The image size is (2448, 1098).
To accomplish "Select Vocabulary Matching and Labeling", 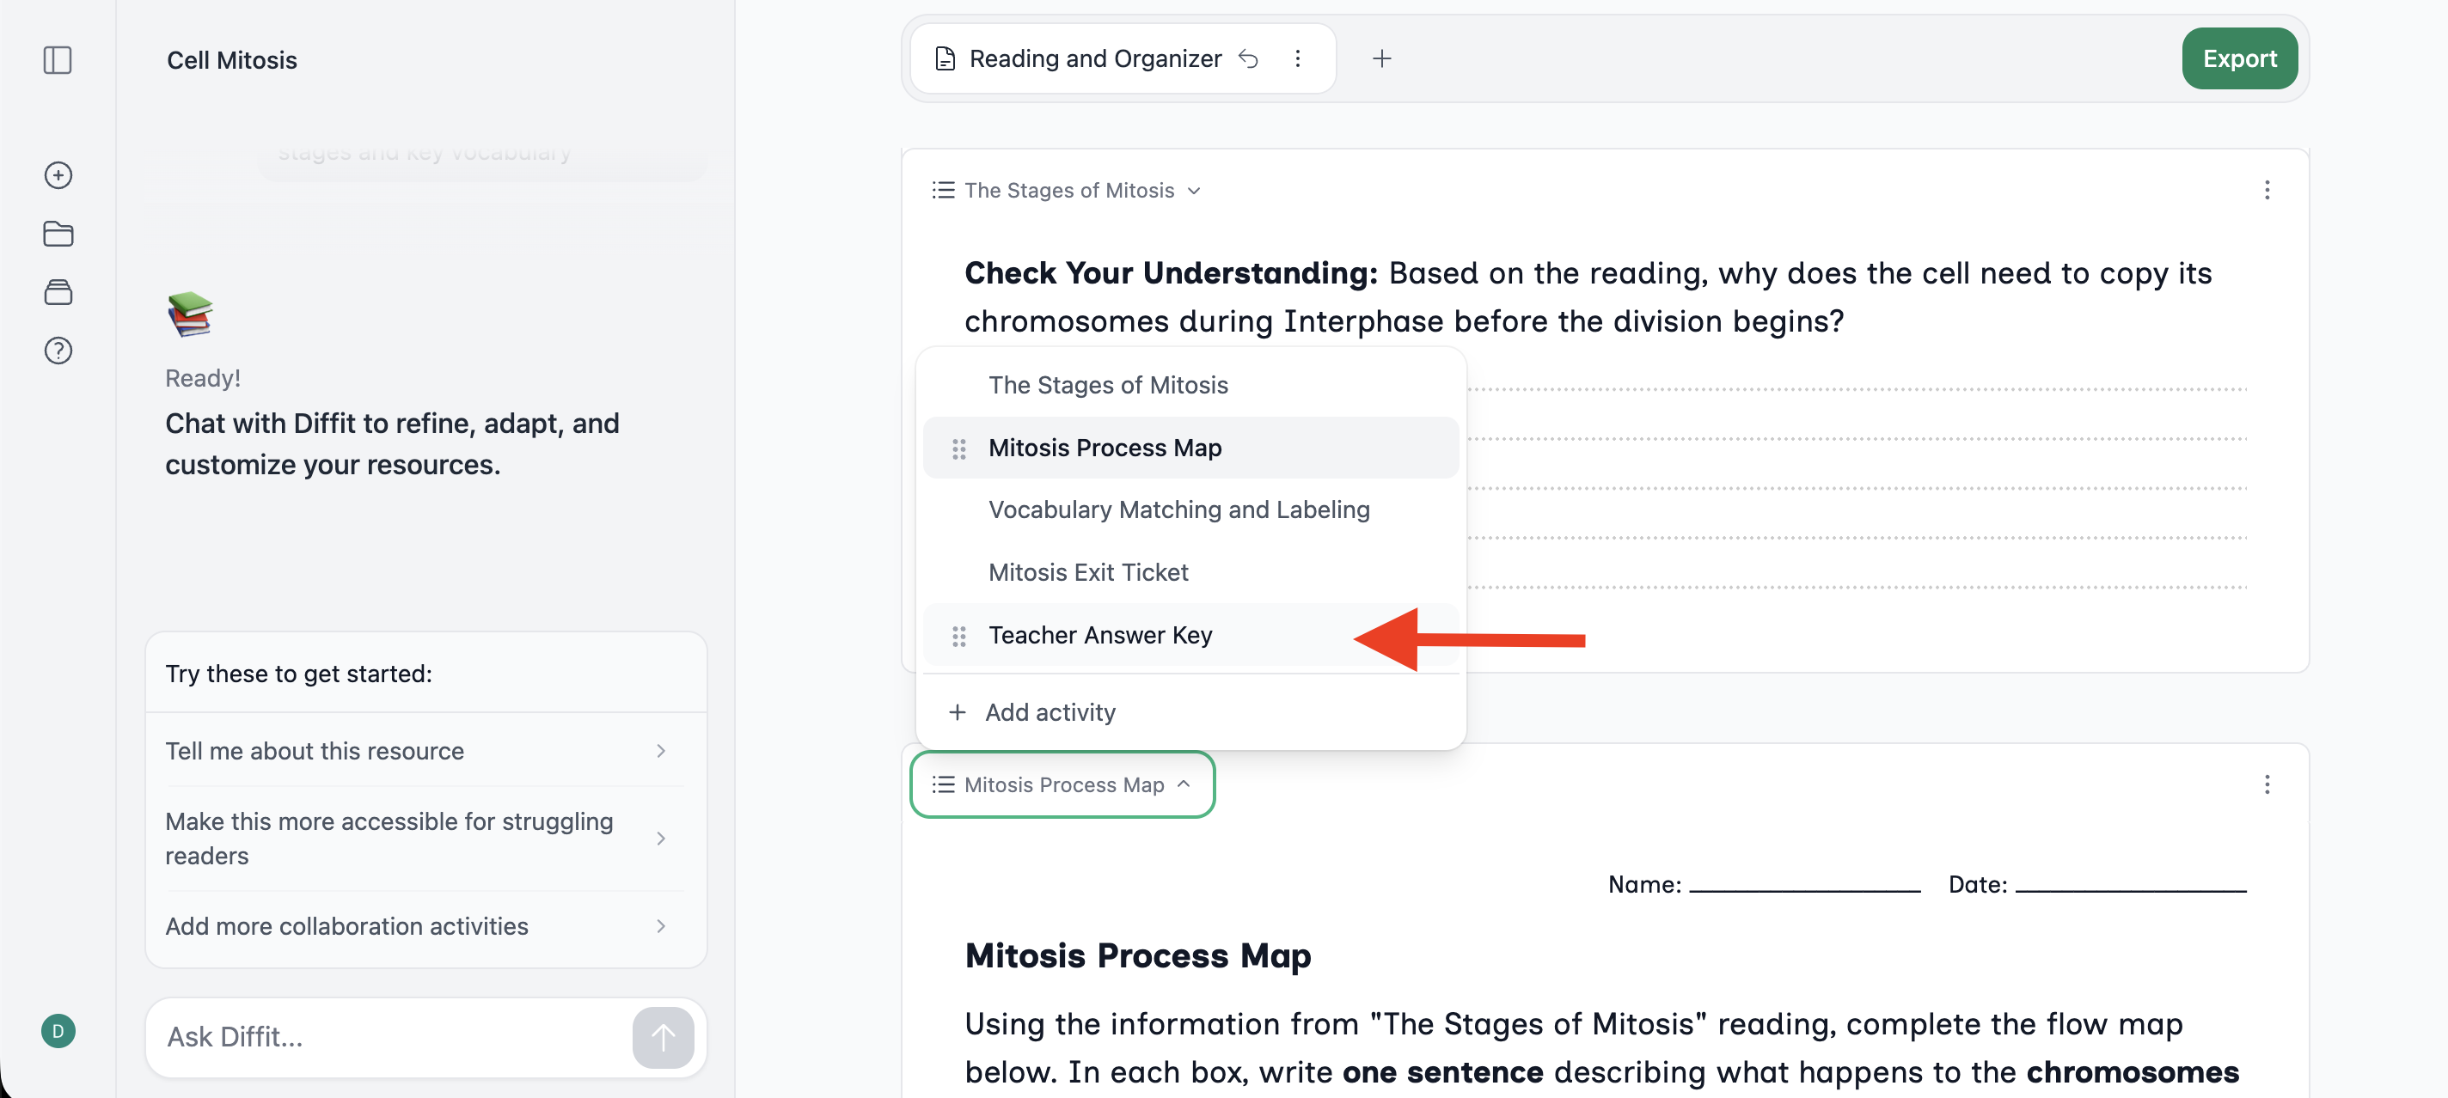I will click(1190, 510).
